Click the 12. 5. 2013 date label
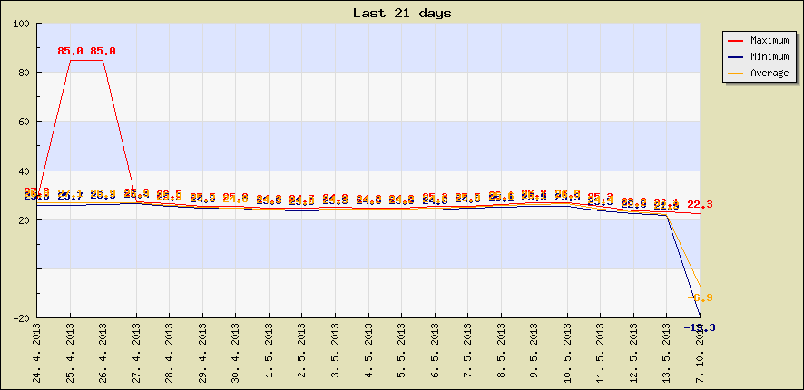 (x=633, y=354)
